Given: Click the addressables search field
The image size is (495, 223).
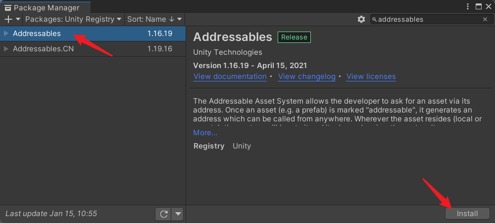Looking at the screenshot, I should pyautogui.click(x=431, y=19).
